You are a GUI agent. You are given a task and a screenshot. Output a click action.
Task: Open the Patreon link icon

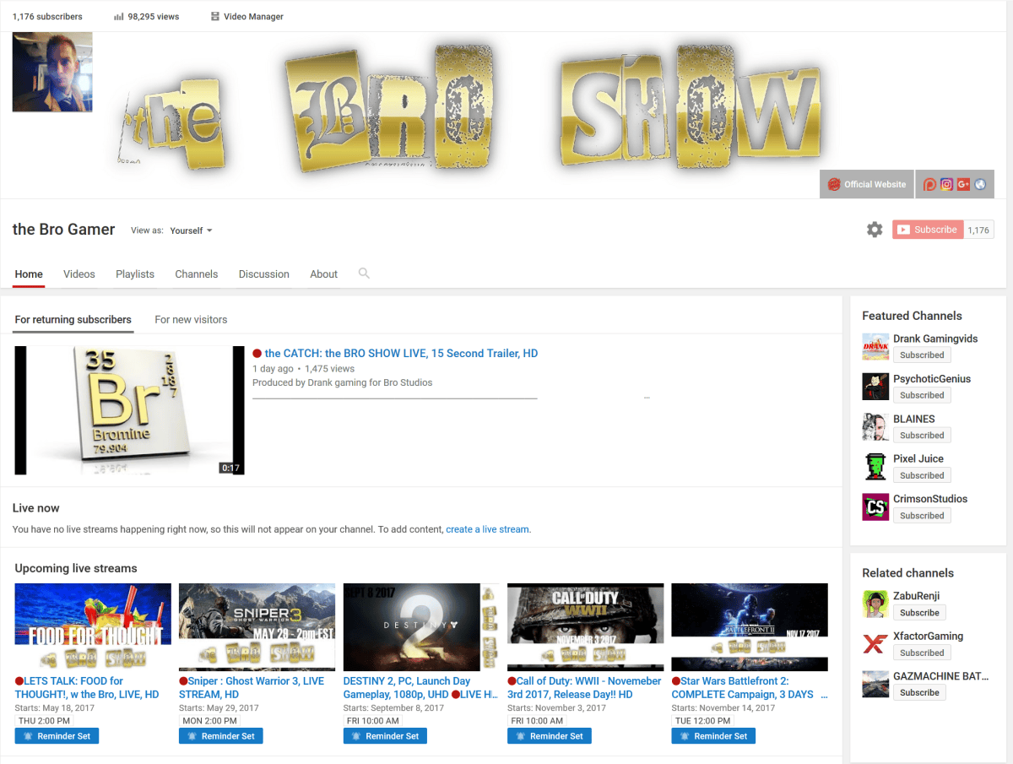point(930,184)
